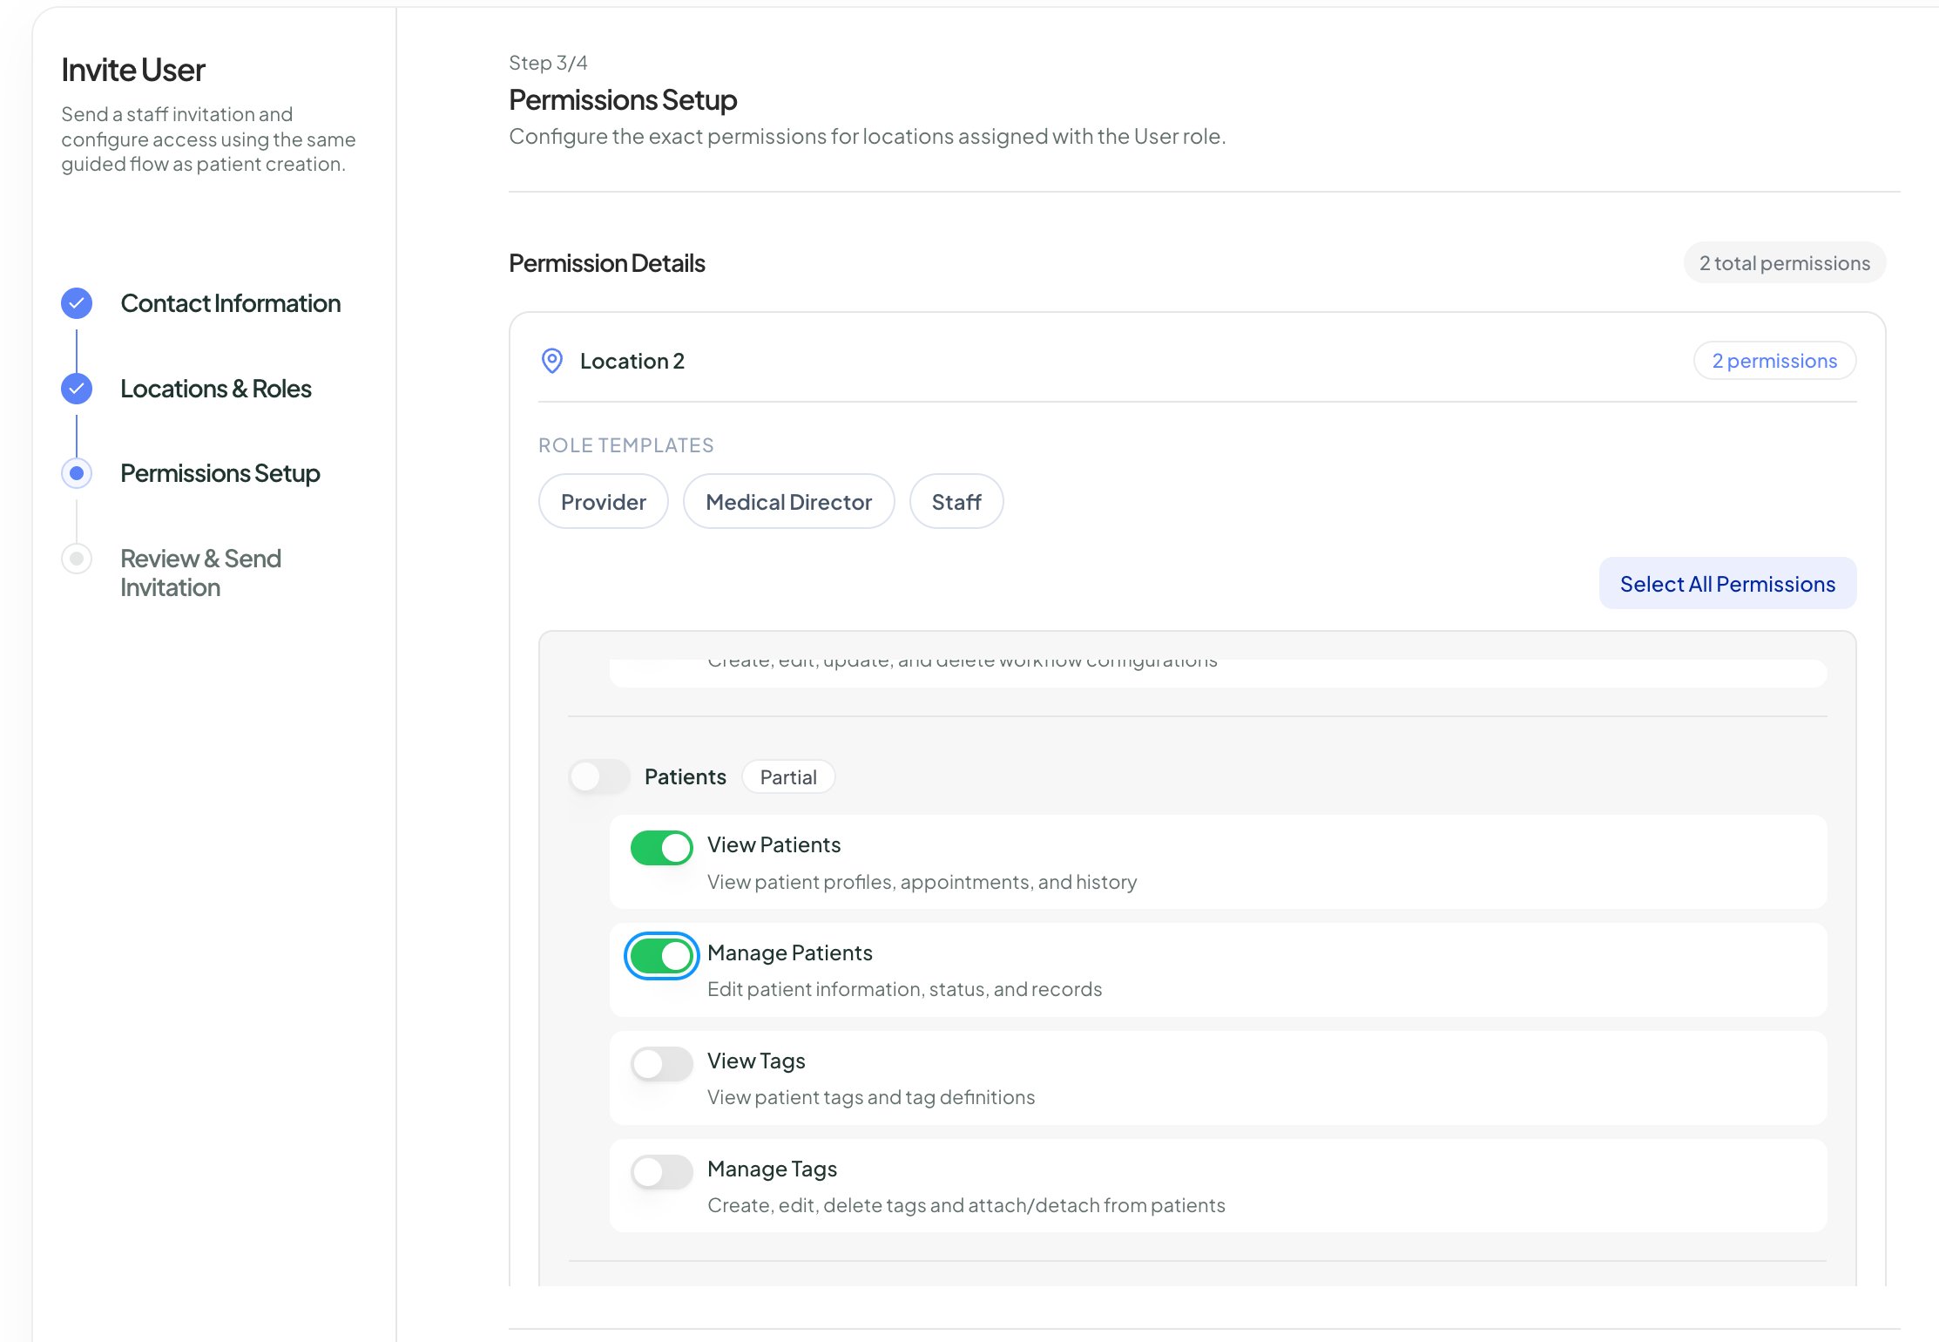Click the 'Create, edit, delete tags' description text
This screenshot has height=1342, width=1939.
click(x=966, y=1205)
